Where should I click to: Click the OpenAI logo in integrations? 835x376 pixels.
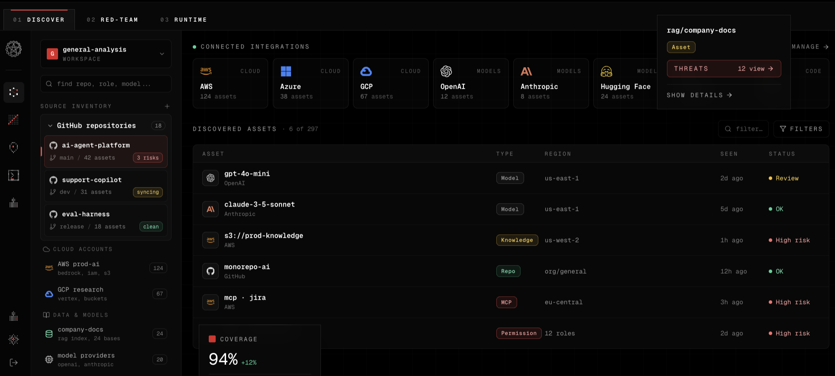click(446, 71)
